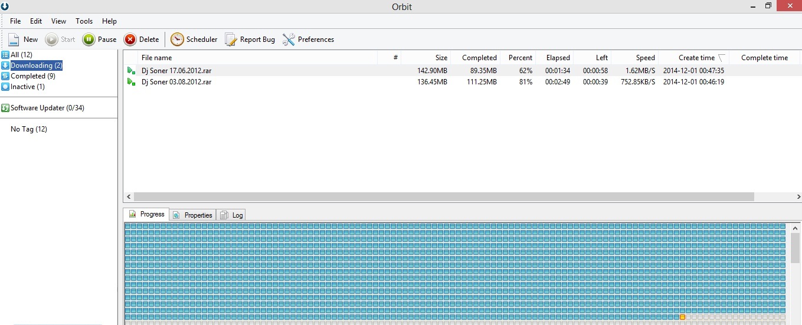
Task: Sort by the Size column header
Action: [x=425, y=58]
